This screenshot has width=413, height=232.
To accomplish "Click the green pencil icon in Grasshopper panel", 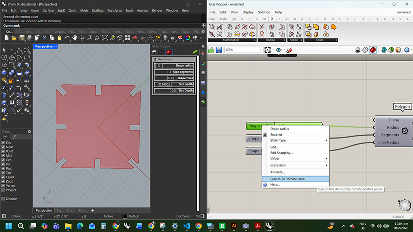I will [195, 52].
